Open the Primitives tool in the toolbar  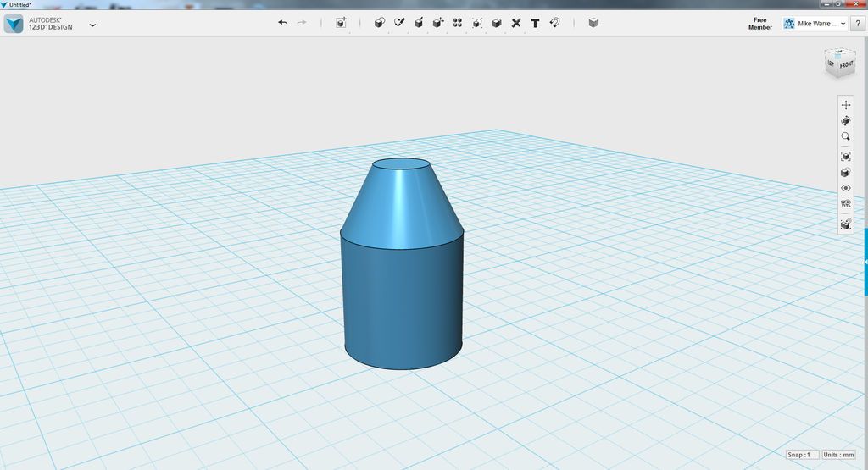(379, 23)
